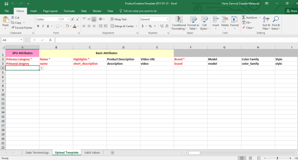Viewport: 298px width, 160px height.
Task: Click the zoom slider handle in status bar
Action: [277, 158]
